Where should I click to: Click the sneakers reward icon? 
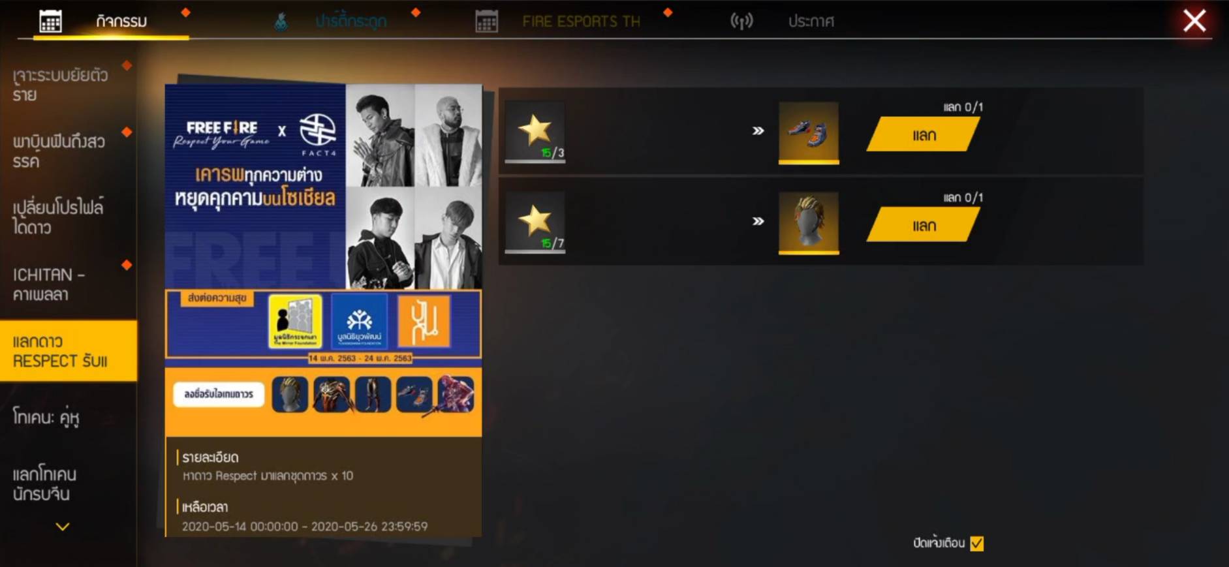pyautogui.click(x=809, y=132)
